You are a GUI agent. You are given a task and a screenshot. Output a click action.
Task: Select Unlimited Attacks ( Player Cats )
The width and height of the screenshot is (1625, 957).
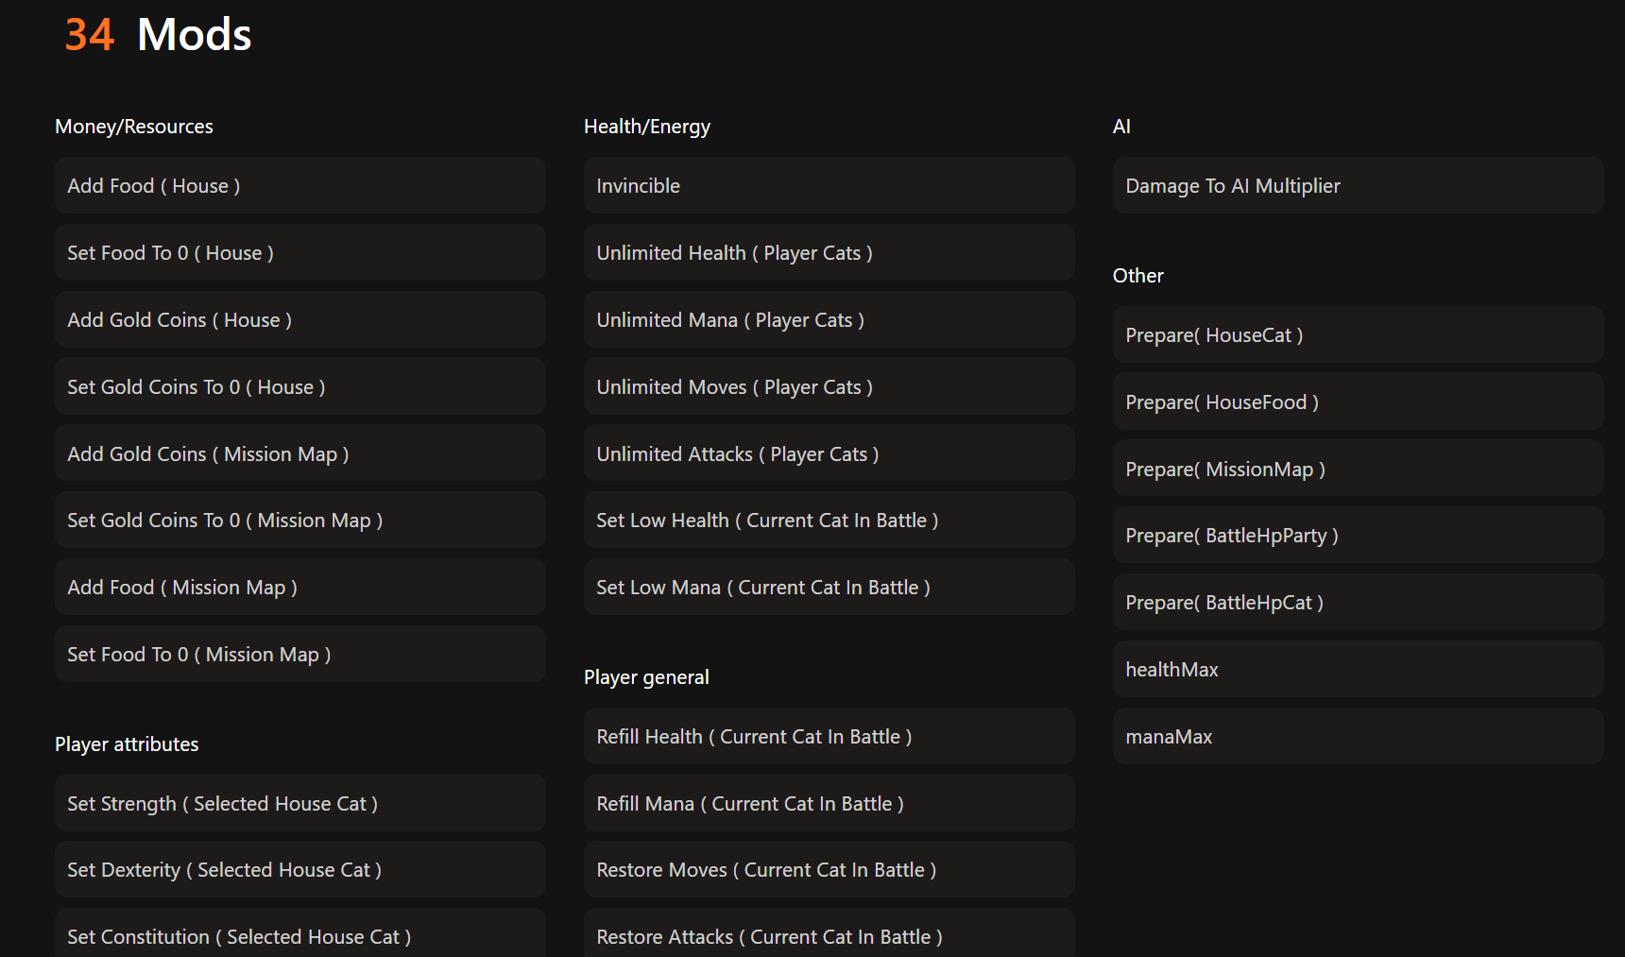point(828,454)
